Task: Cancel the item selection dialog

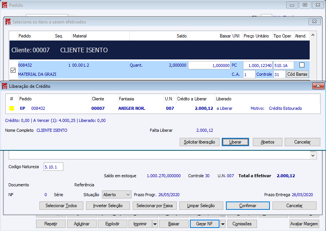Action: coord(295,206)
